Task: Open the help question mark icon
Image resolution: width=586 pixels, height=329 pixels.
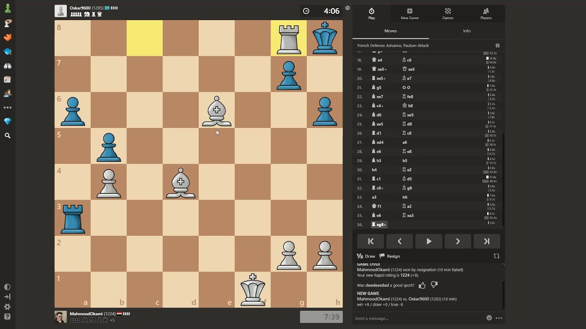Action: pyautogui.click(x=7, y=317)
